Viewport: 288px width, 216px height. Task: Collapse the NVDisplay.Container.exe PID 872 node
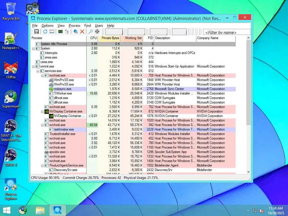coord(42,112)
